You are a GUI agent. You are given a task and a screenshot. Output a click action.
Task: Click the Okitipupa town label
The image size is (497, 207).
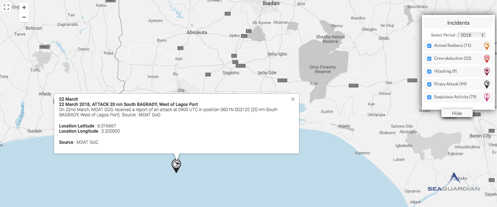pos(377,114)
